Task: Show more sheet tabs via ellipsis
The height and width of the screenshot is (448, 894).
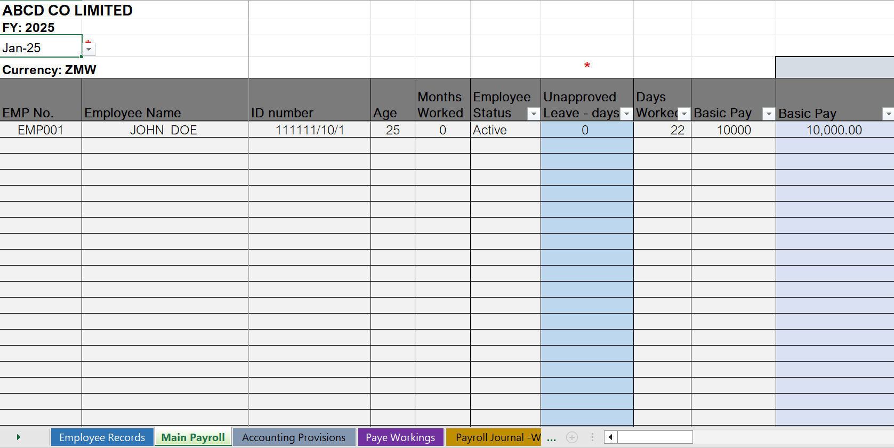Action: (x=551, y=438)
